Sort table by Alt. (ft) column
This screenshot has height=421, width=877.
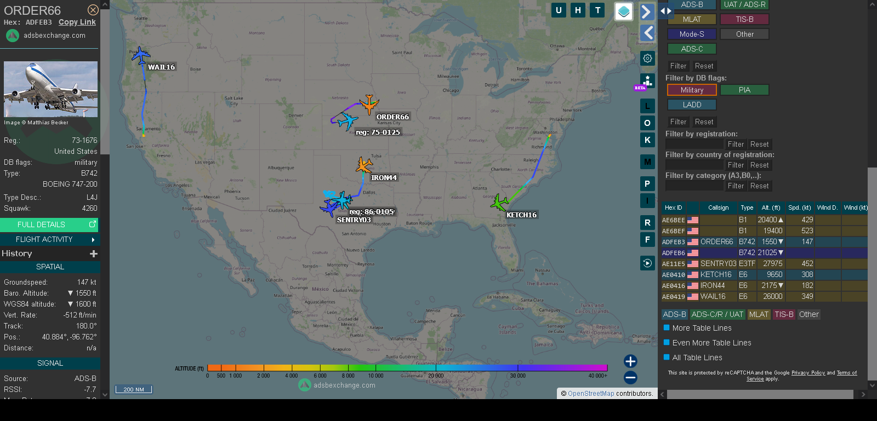[771, 207]
